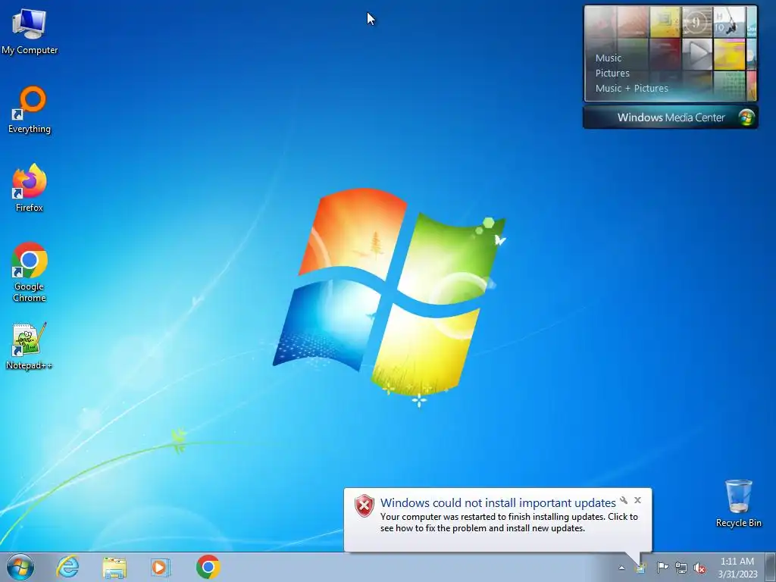
Task: Select Music in Media Center gadget
Action: pos(609,58)
